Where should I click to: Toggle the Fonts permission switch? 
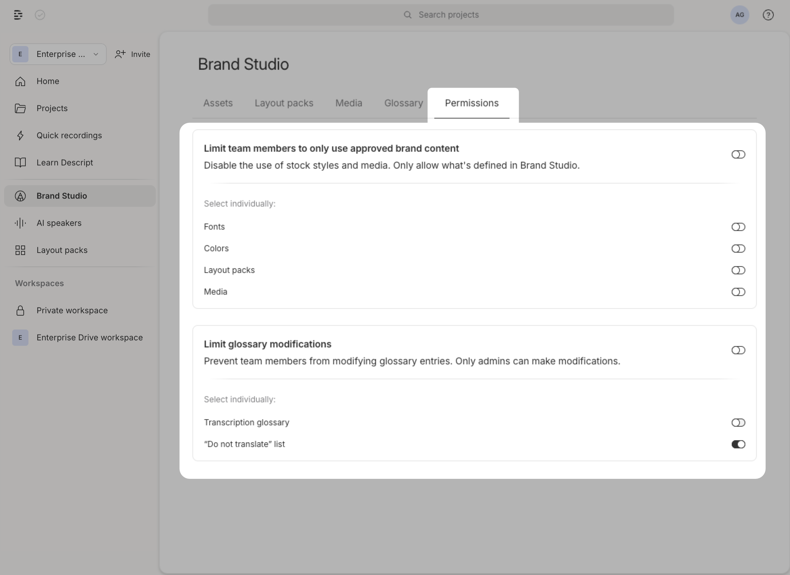click(739, 227)
